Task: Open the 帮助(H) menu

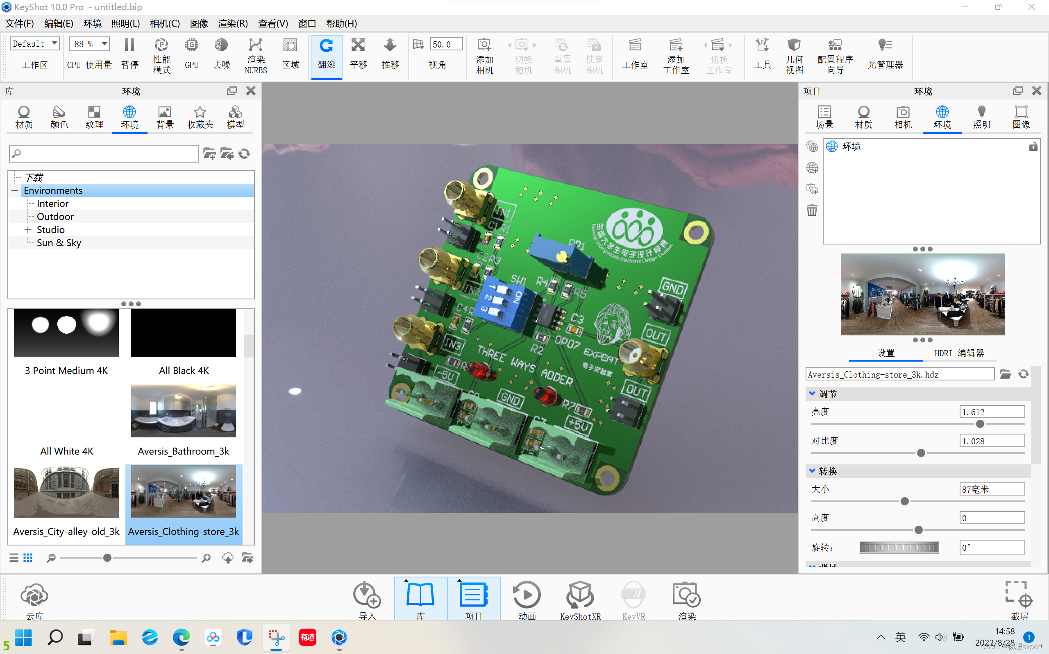Action: tap(341, 23)
